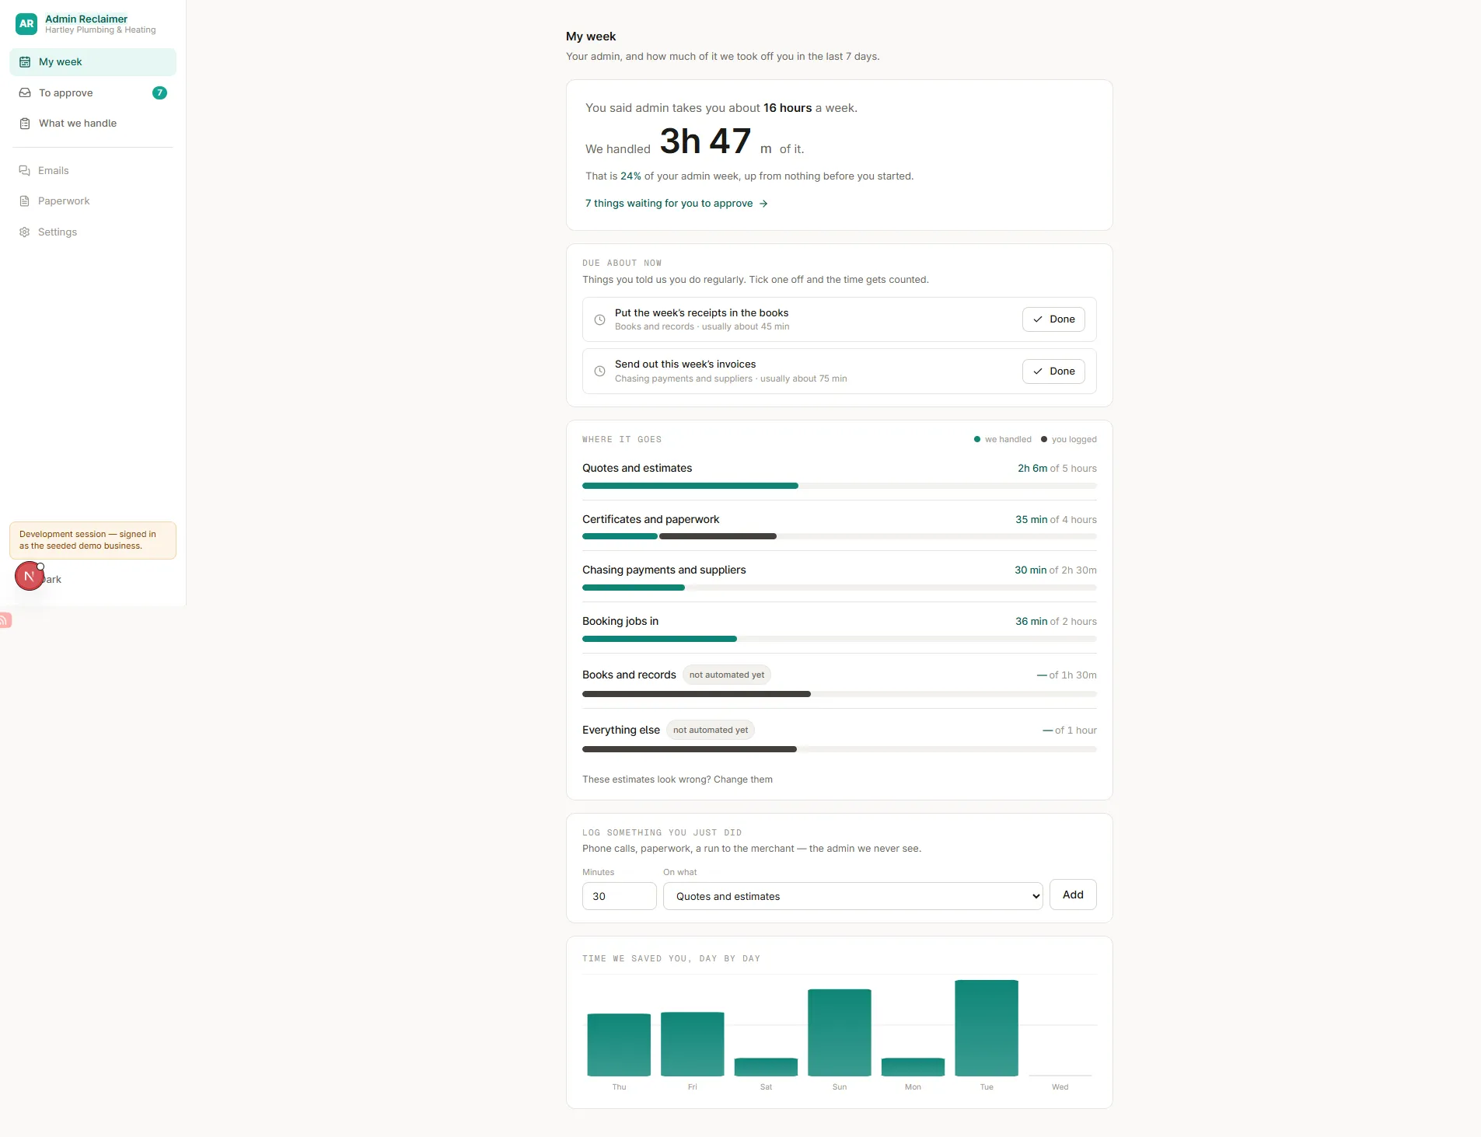Click the To approve inbox icon
Screen dimensions: 1481x1137
point(25,92)
